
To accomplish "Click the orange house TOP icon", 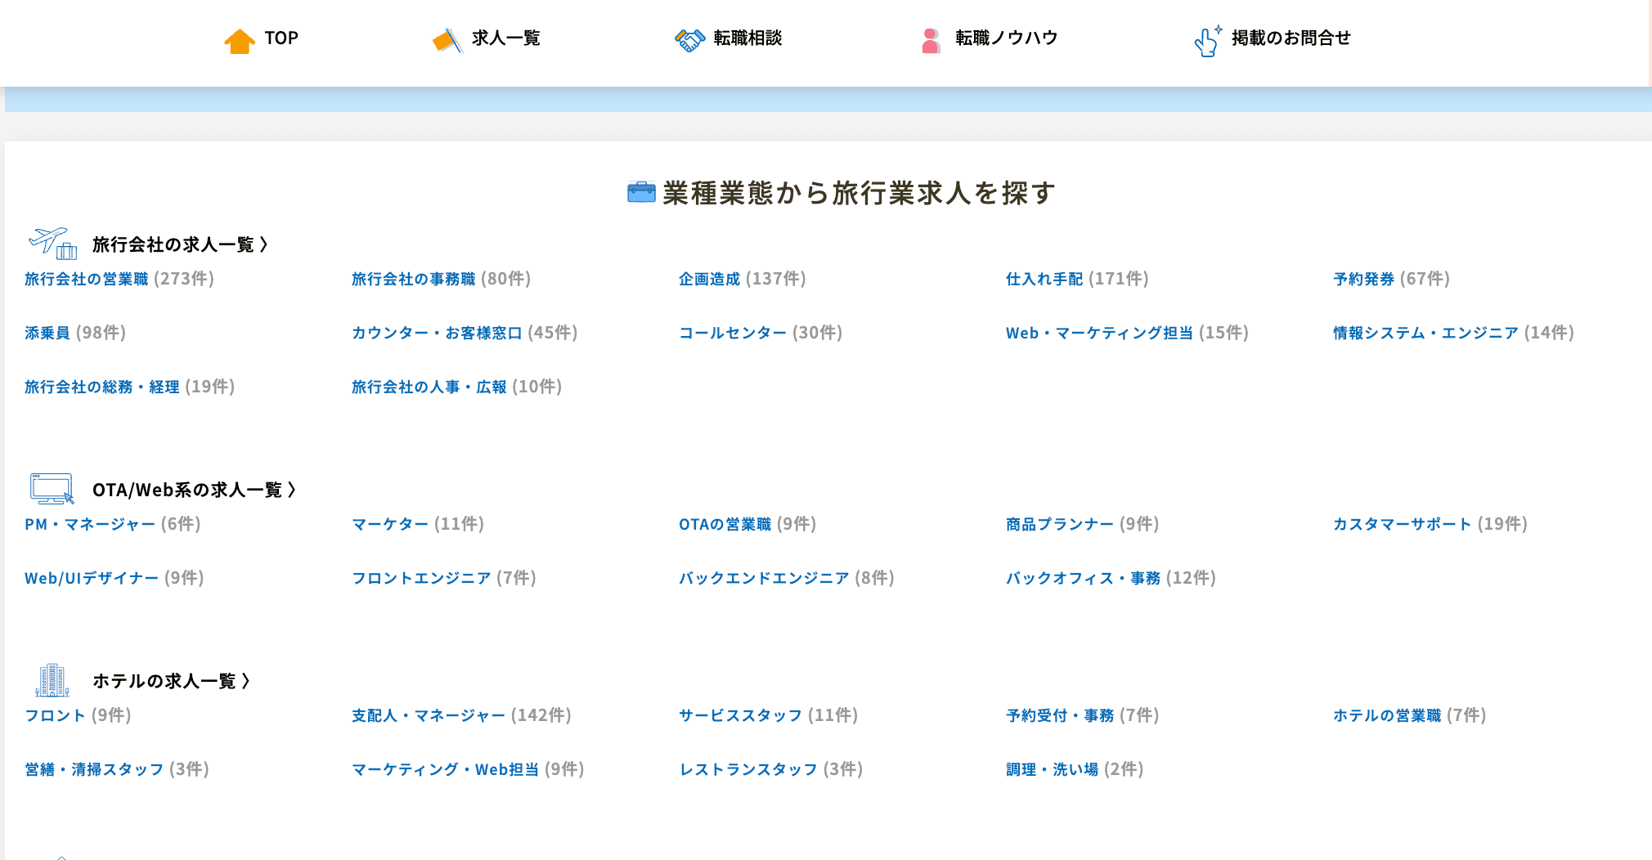I will pyautogui.click(x=240, y=40).
